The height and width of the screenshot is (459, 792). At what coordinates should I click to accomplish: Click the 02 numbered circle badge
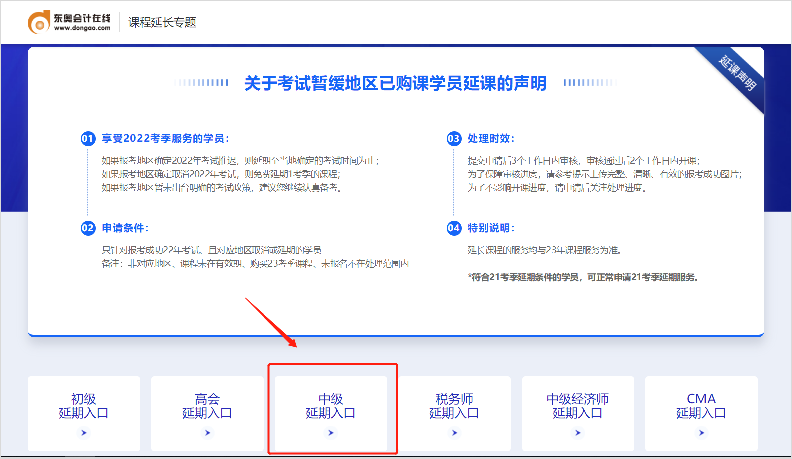tap(88, 228)
